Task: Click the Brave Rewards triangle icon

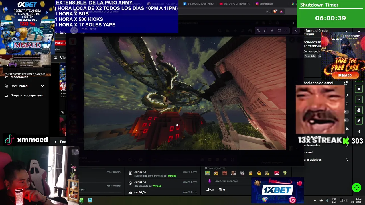Action: tap(281, 11)
